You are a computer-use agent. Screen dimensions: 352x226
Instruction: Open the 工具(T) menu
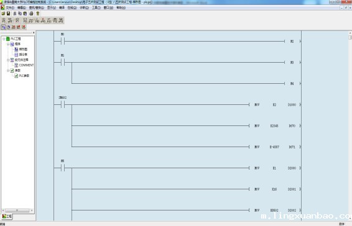tap(96, 7)
